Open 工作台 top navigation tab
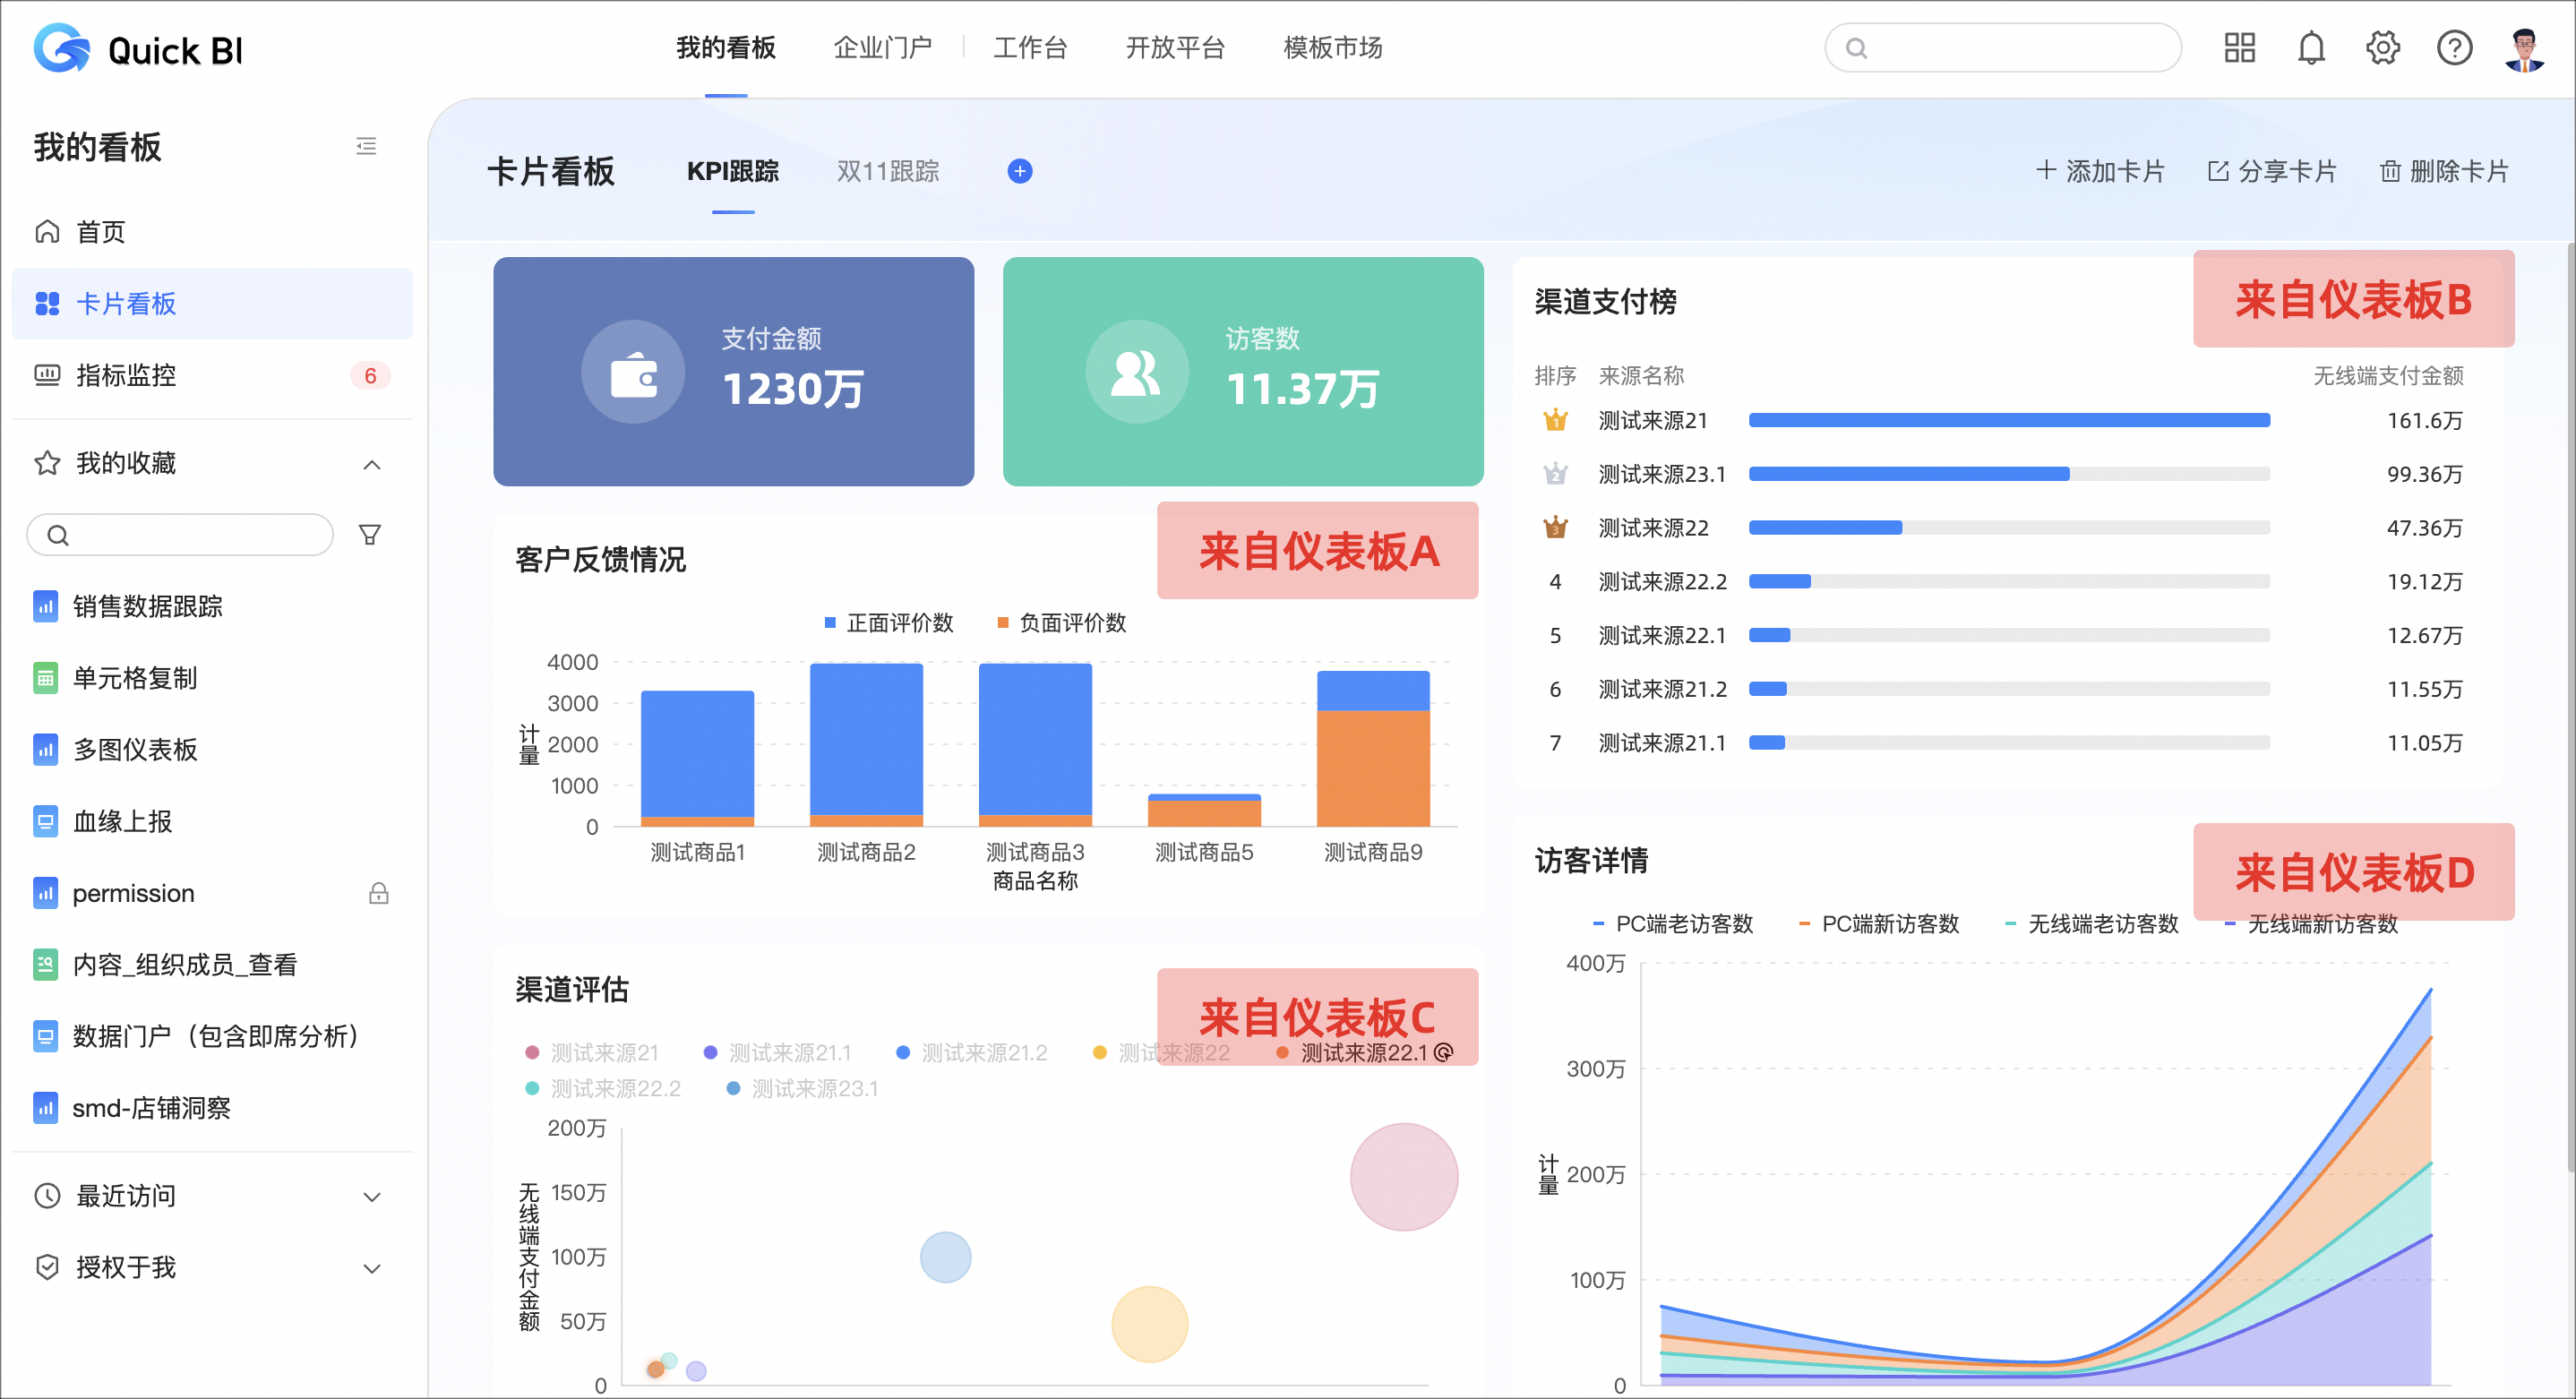 [1030, 47]
